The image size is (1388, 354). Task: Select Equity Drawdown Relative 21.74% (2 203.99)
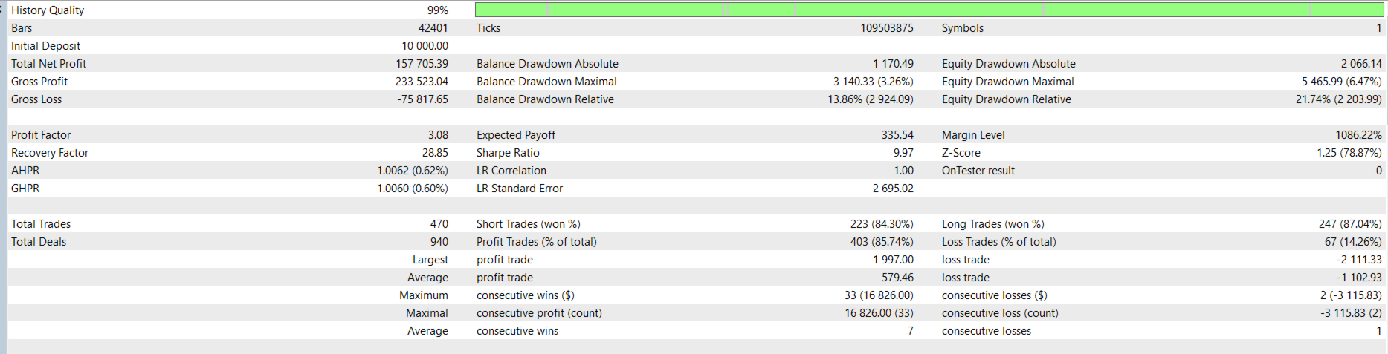point(1339,99)
